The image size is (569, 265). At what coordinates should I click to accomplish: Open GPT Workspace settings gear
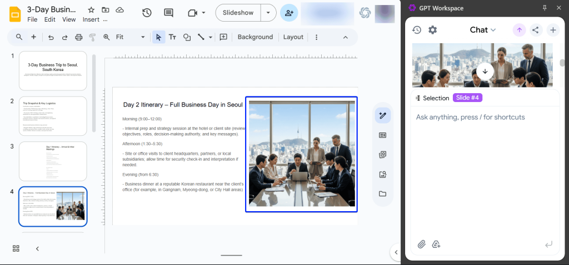click(432, 30)
